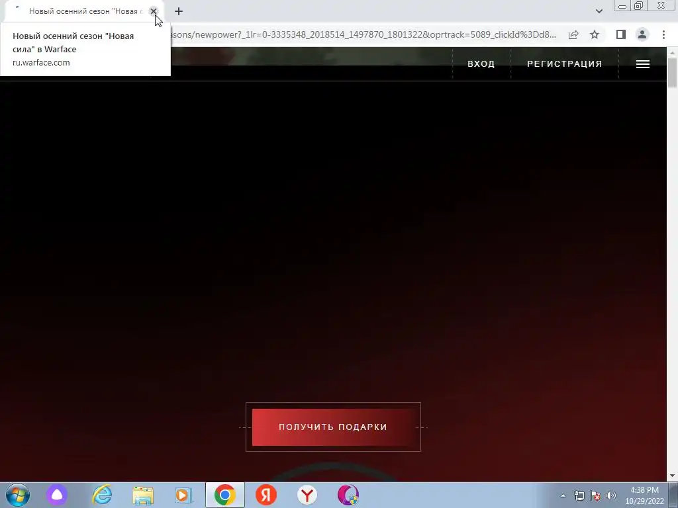Click the Show desktop strip
The height and width of the screenshot is (508, 678).
[x=673, y=495]
